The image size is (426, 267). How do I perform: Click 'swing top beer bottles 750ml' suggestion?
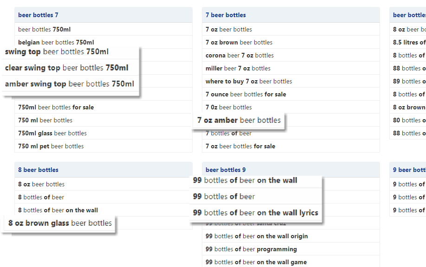click(x=57, y=52)
